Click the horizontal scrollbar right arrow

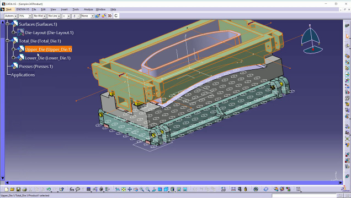341,183
